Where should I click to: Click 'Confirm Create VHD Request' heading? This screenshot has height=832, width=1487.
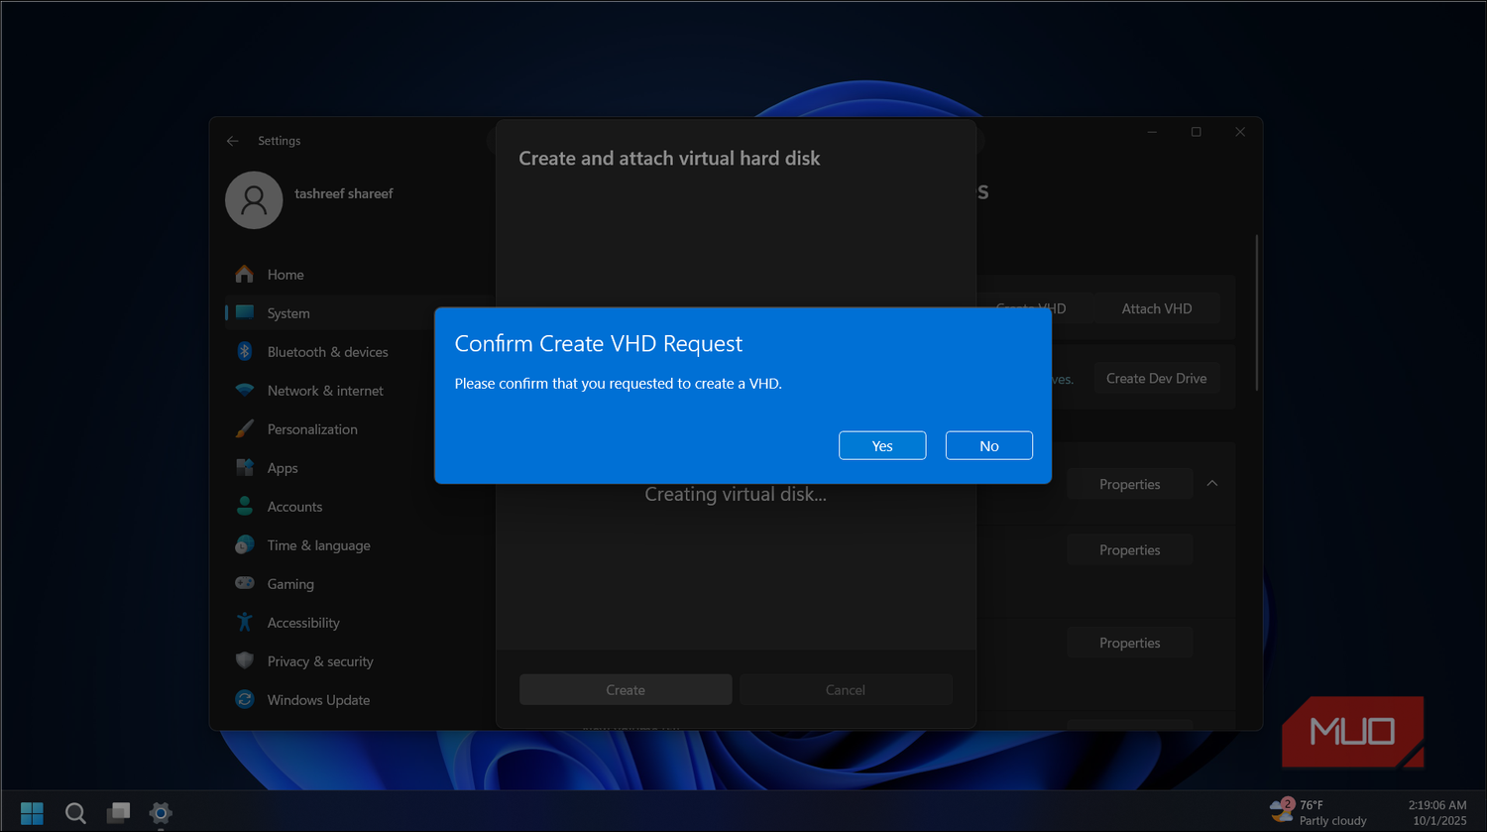(x=598, y=344)
